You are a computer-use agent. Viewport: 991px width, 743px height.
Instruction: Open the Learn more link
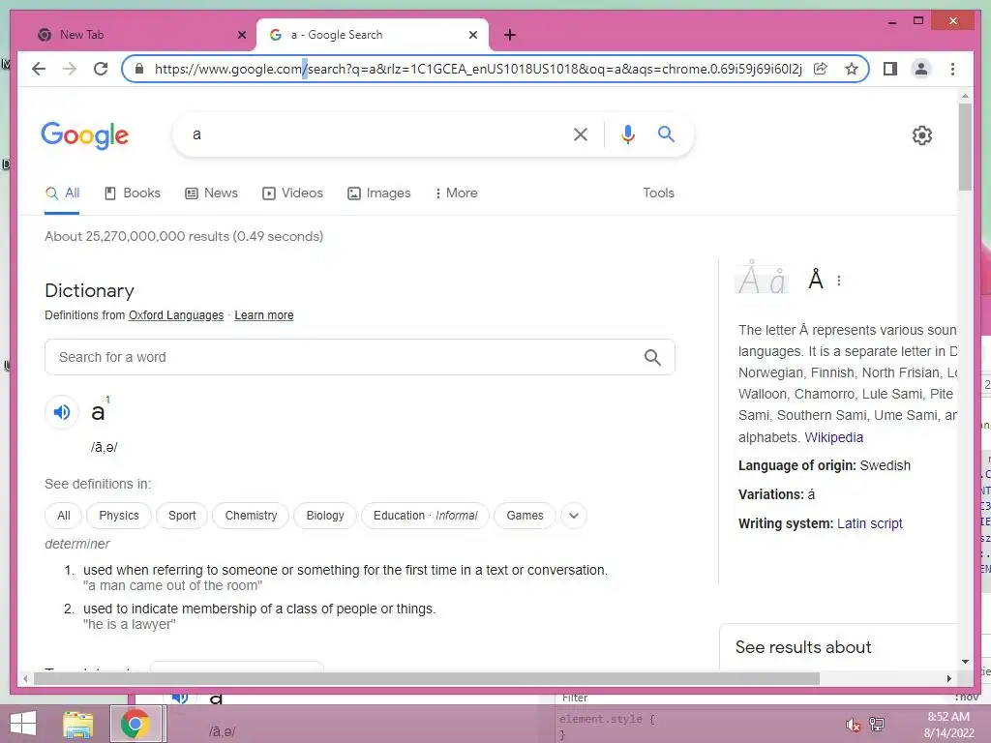[263, 315]
